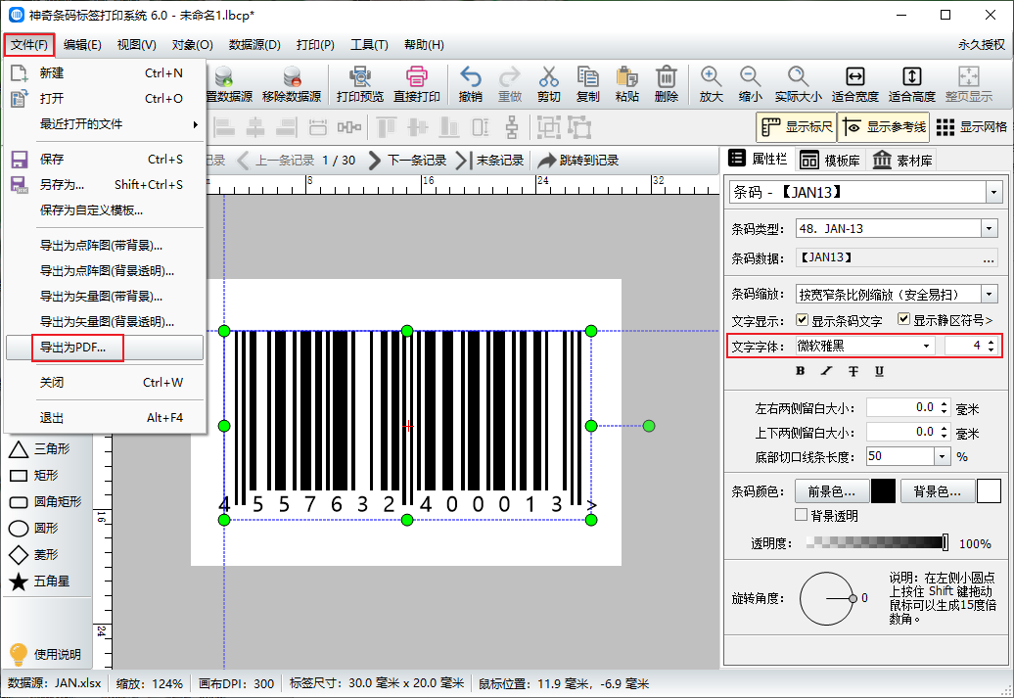Click the Zoom In (放大) icon
The width and height of the screenshot is (1014, 698).
click(x=711, y=77)
